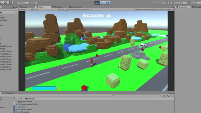Switch to the Scene tab
This screenshot has height=113, width=201.
click(24, 7)
